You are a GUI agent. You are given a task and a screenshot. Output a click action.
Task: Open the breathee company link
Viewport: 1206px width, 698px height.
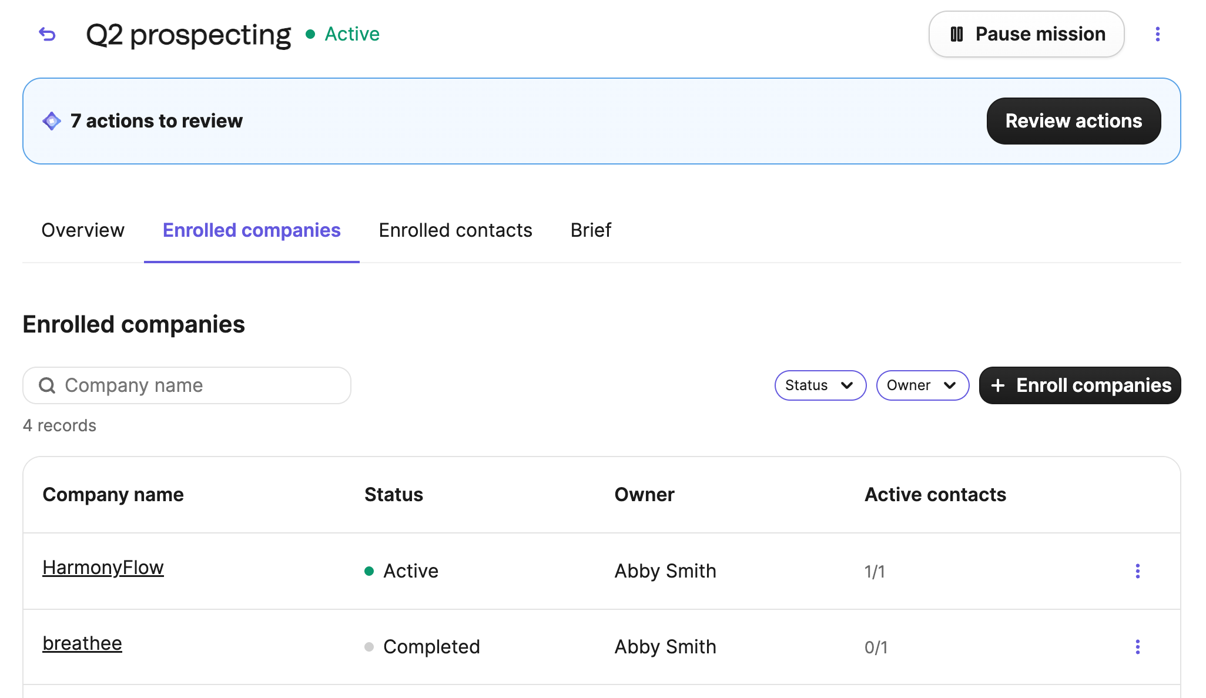tap(82, 643)
